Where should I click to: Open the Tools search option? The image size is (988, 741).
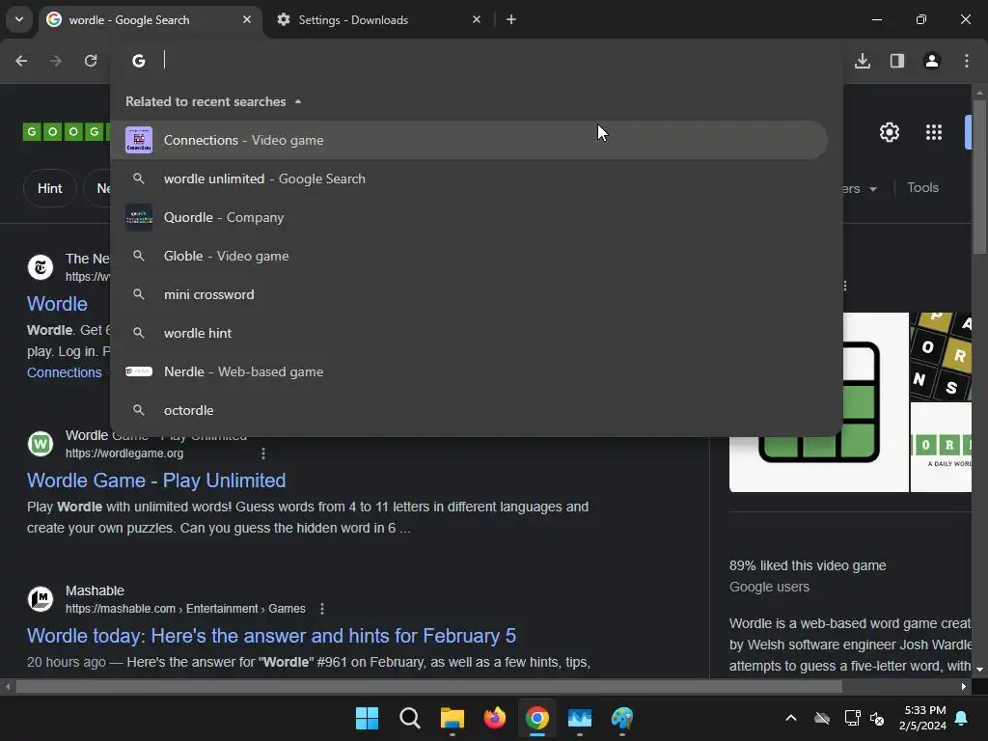point(922,188)
